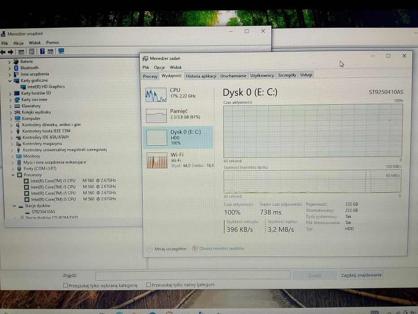418x314 pixels.
Task: Collapse the Karty graficzne node
Action: (10, 81)
